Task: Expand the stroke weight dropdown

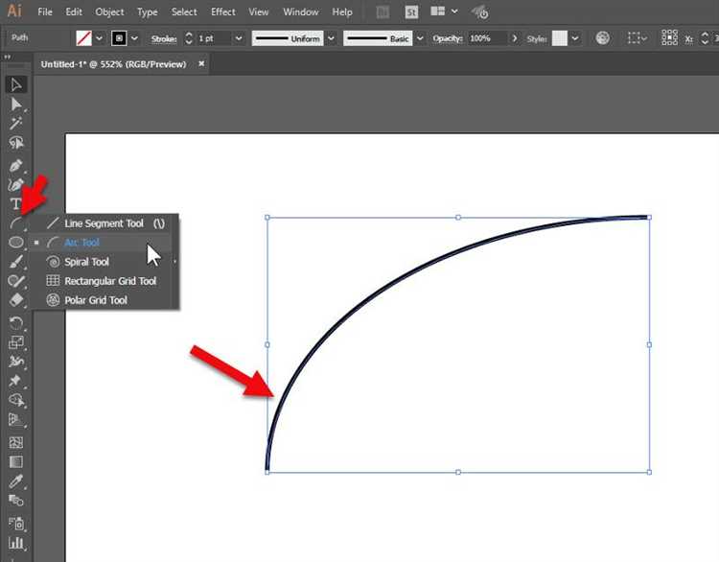Action: click(x=239, y=38)
